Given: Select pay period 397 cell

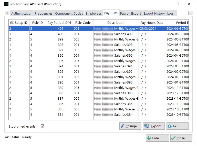Looking at the screenshot, I should (x=59, y=50).
